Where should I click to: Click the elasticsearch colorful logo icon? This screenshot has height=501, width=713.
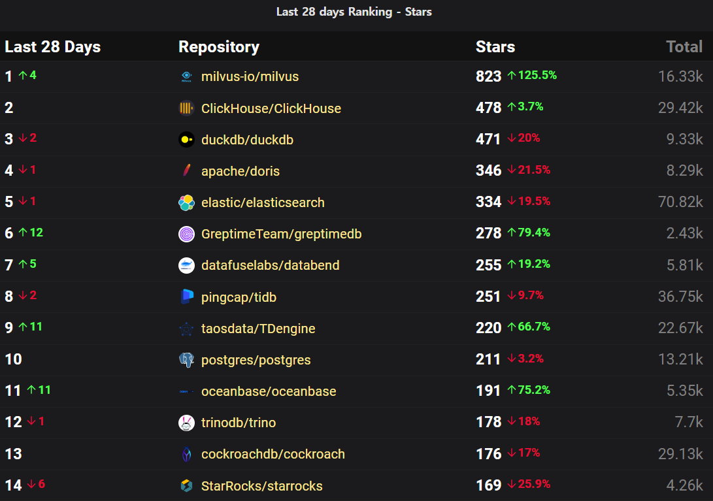click(x=186, y=202)
